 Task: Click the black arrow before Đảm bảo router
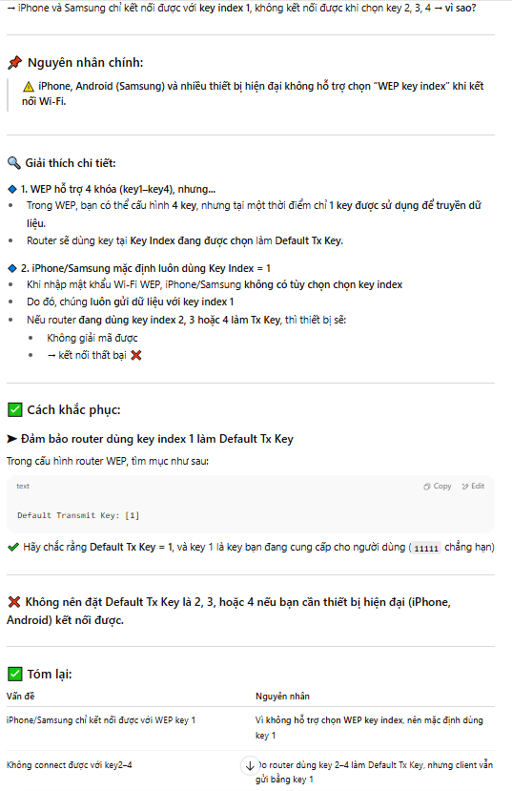coord(12,439)
